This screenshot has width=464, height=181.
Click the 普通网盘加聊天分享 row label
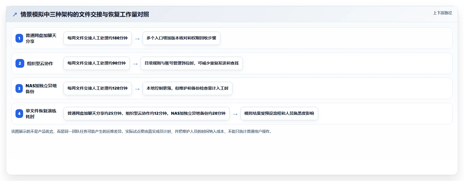pos(41,38)
